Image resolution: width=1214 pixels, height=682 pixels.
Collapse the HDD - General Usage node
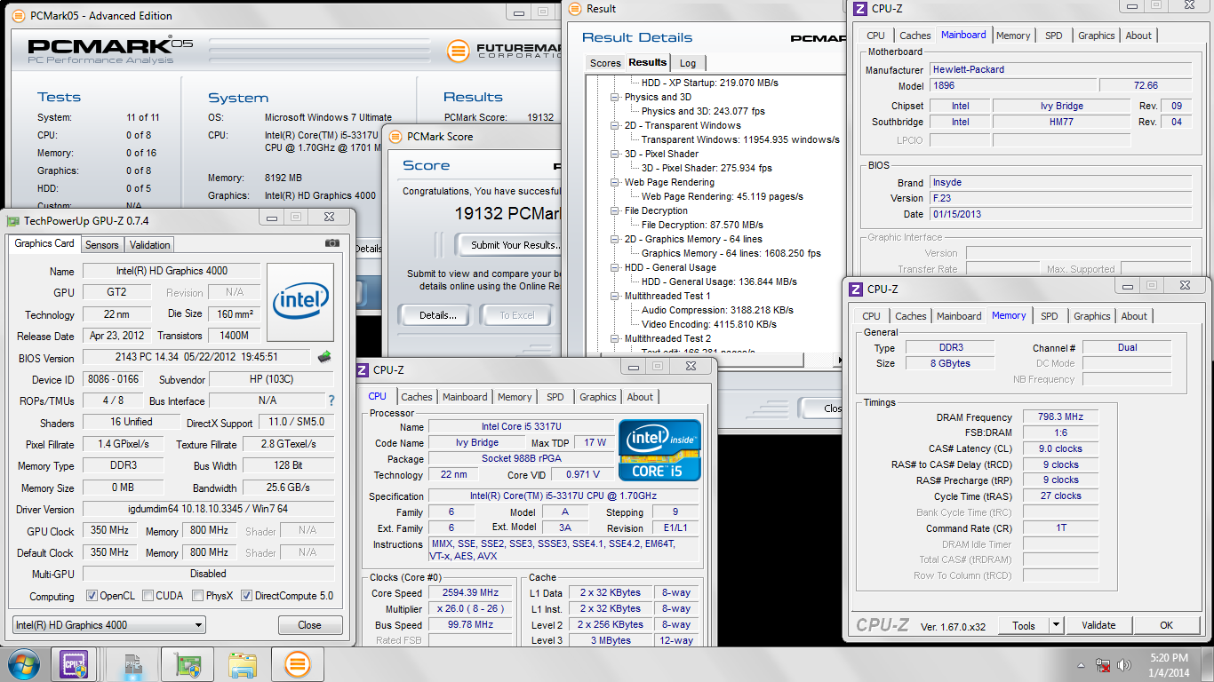[x=615, y=268]
